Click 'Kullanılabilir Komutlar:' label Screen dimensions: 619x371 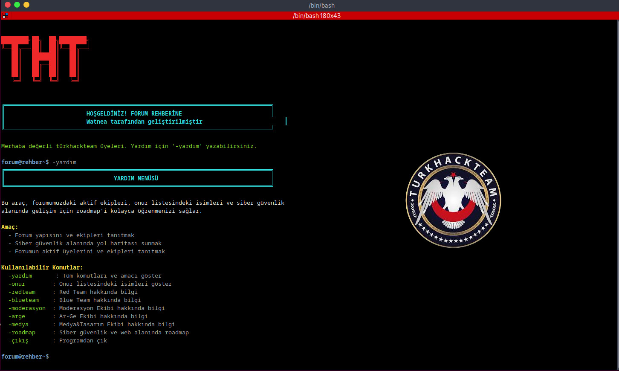click(x=42, y=267)
